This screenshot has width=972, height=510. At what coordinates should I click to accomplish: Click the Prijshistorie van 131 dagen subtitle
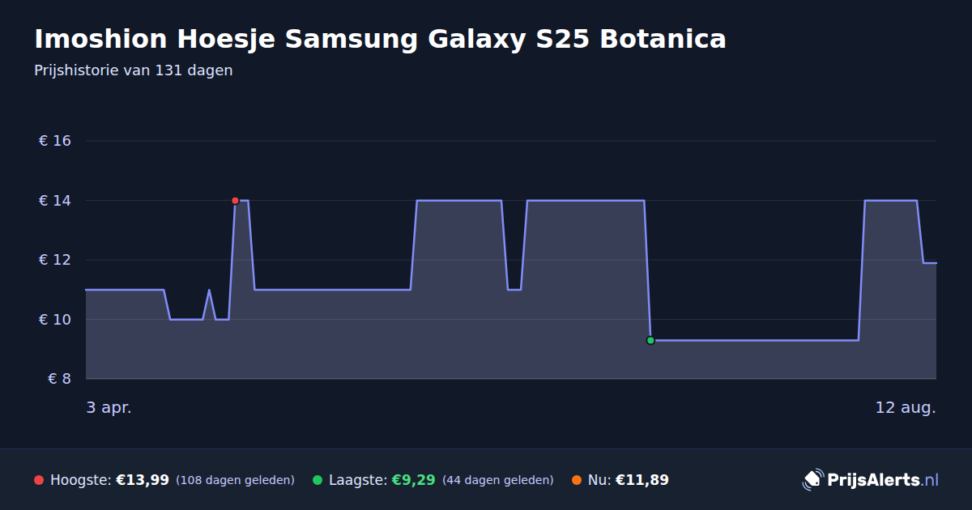[x=134, y=70]
